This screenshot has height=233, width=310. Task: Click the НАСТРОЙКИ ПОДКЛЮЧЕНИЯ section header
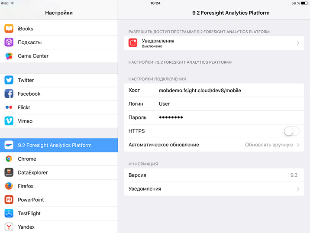[157, 79]
